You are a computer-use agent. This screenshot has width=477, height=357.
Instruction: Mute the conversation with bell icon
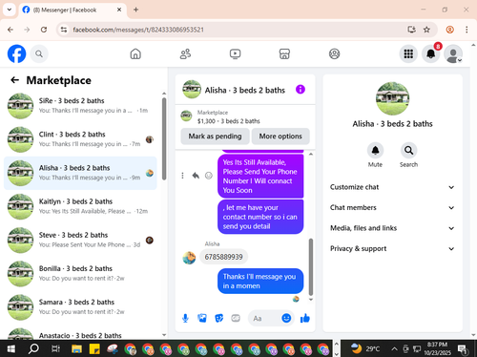pos(375,150)
